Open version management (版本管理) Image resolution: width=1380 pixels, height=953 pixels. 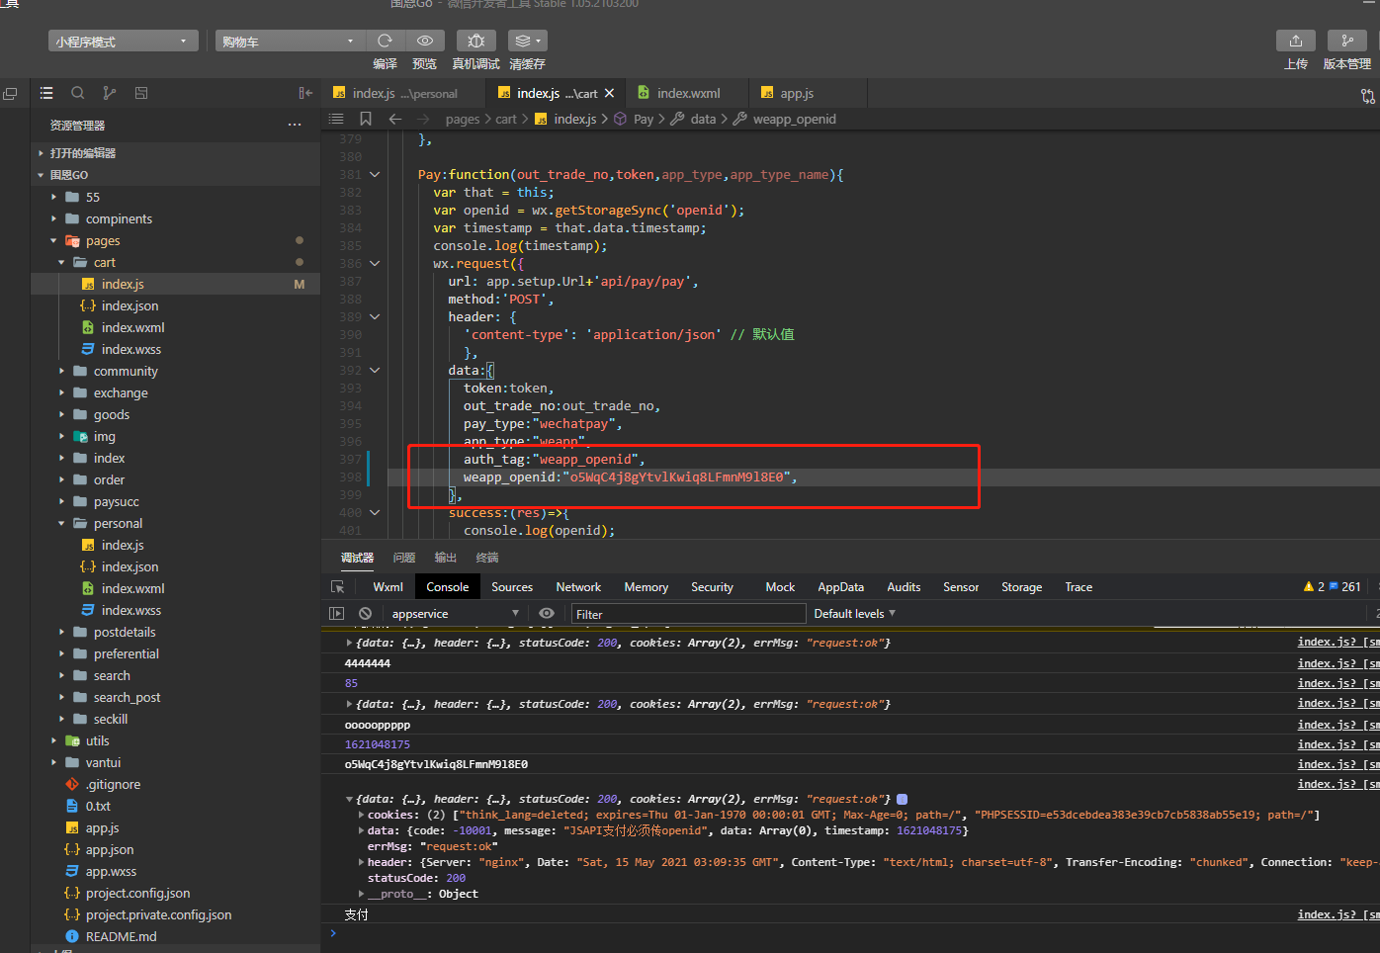coord(1346,41)
